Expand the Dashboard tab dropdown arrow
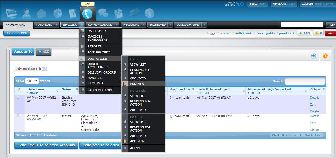 pyautogui.click(x=170, y=25)
